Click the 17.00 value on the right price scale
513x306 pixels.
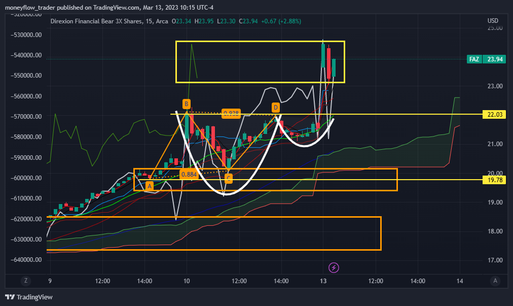coord(495,260)
